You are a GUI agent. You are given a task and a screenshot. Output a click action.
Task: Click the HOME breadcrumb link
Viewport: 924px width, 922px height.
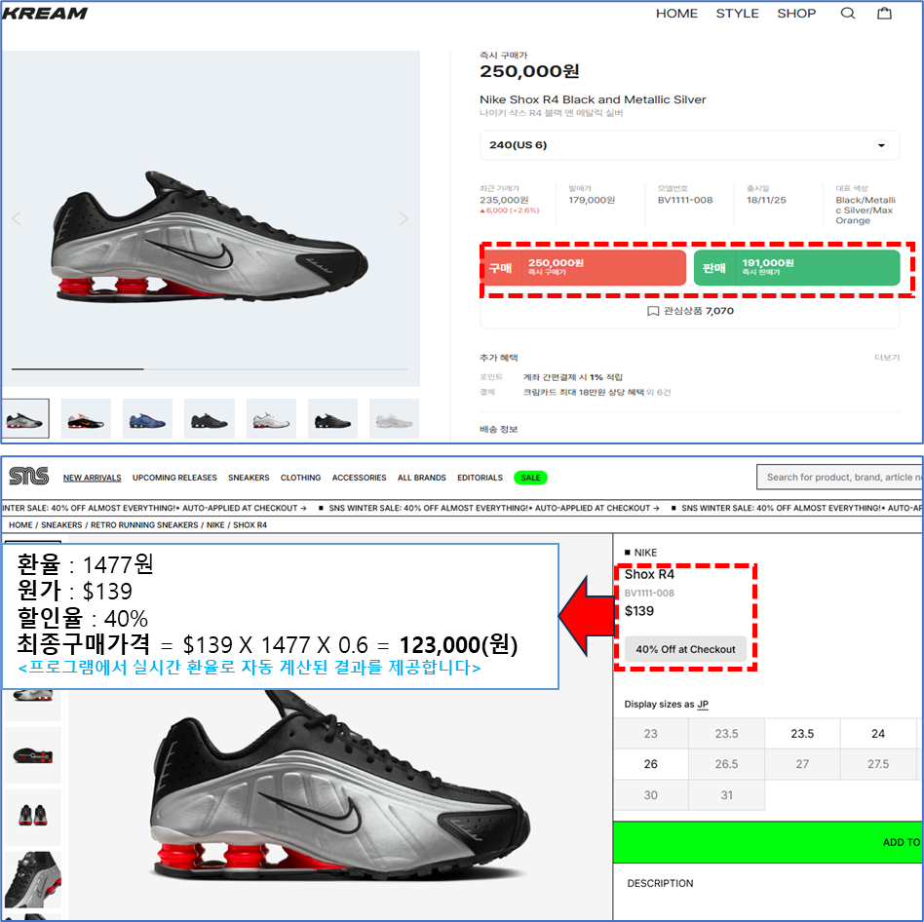pyautogui.click(x=20, y=525)
